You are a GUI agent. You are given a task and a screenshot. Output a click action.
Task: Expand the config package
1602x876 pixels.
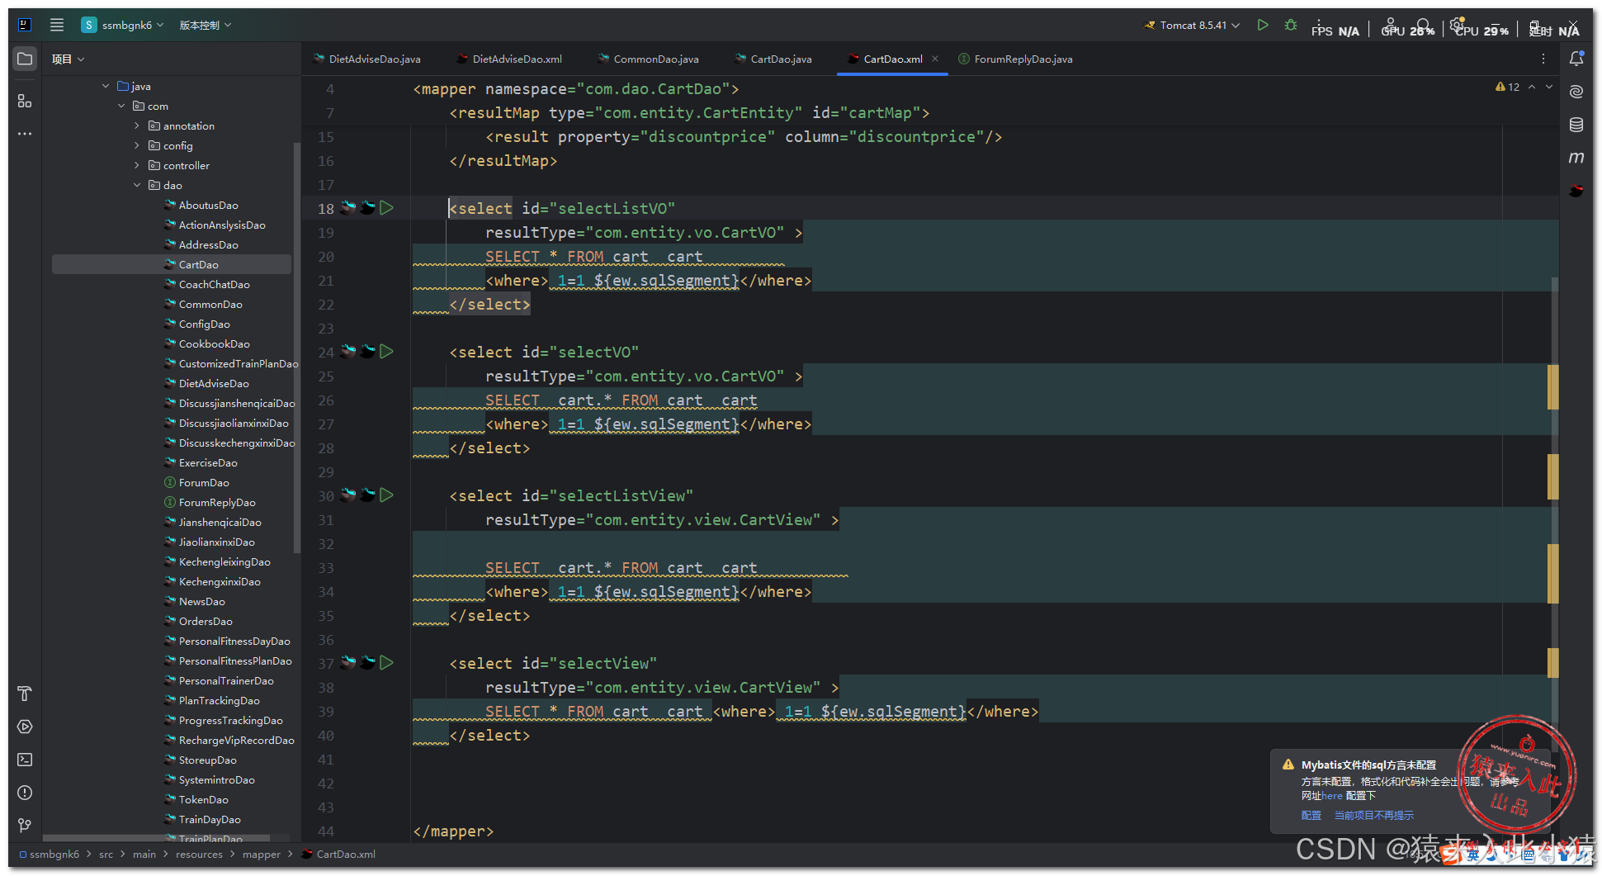click(137, 145)
